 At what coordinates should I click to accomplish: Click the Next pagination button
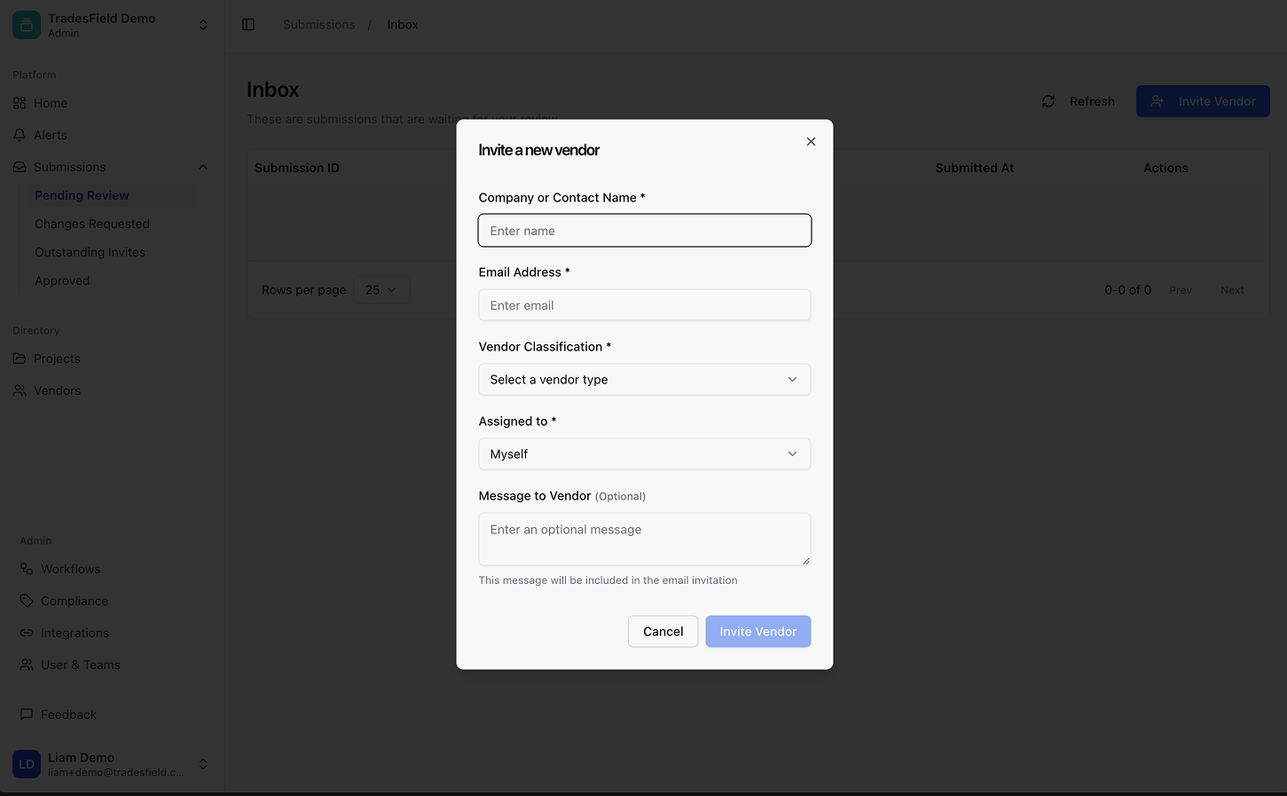[1232, 290]
